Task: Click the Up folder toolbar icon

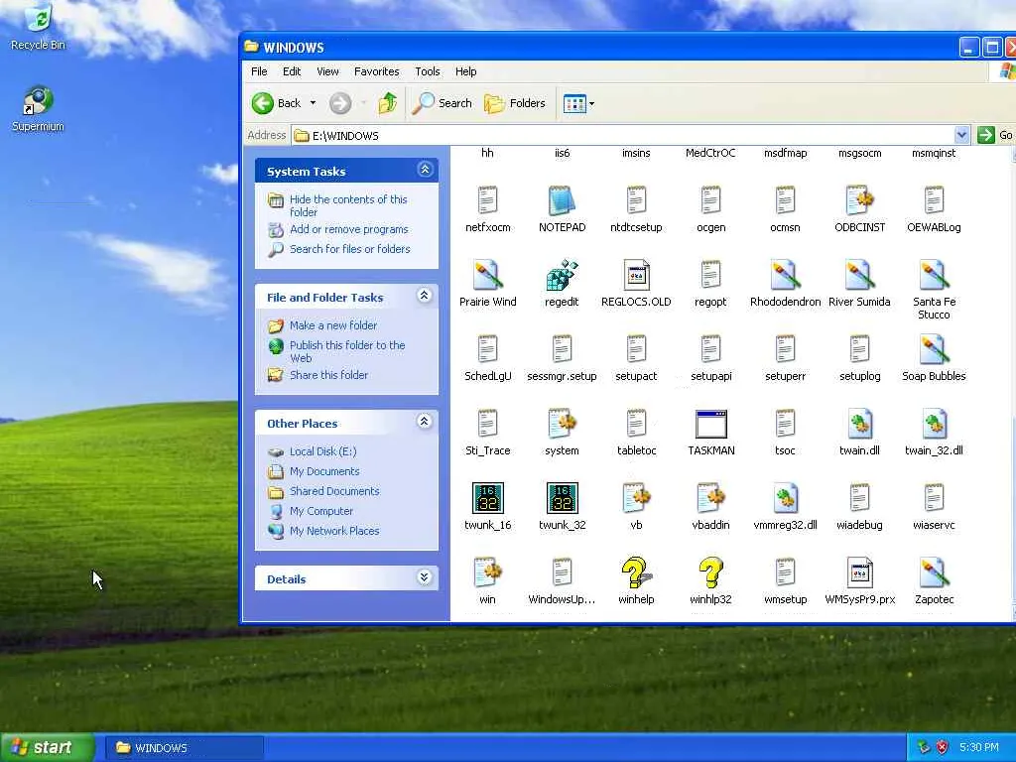Action: (x=388, y=103)
